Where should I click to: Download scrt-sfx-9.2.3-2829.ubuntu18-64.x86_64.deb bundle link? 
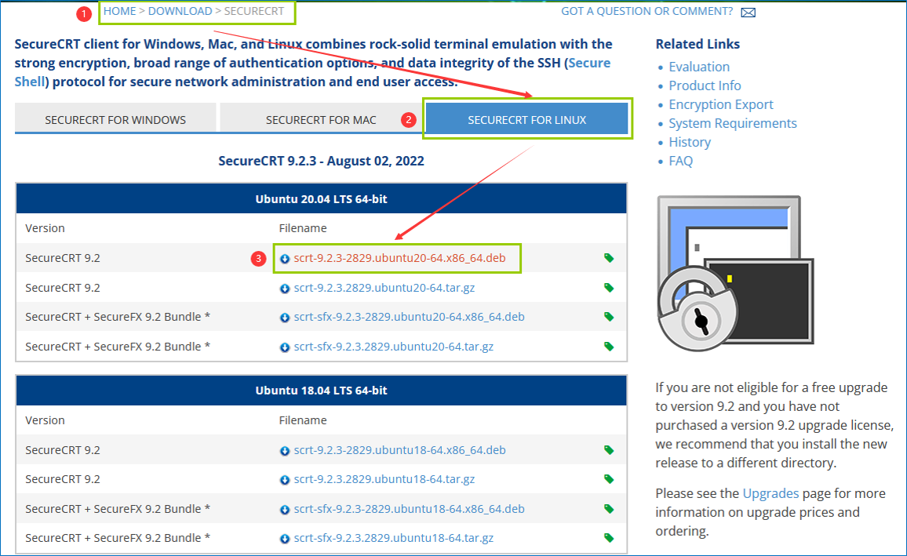click(x=409, y=509)
